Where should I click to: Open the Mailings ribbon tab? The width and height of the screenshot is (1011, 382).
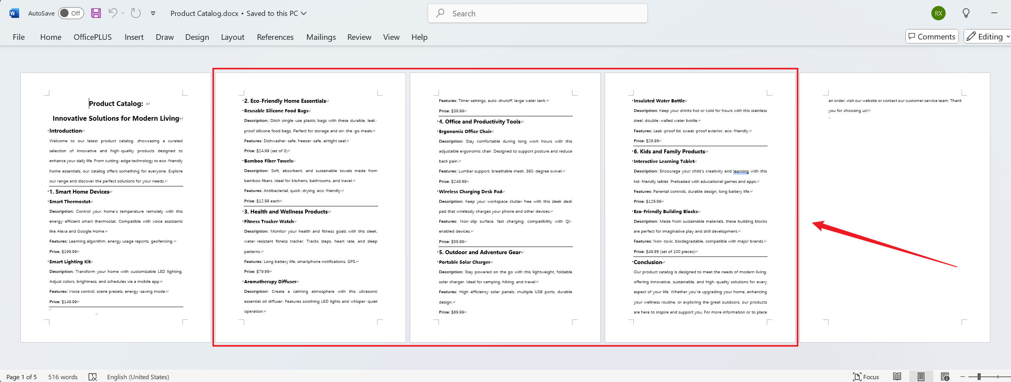321,37
